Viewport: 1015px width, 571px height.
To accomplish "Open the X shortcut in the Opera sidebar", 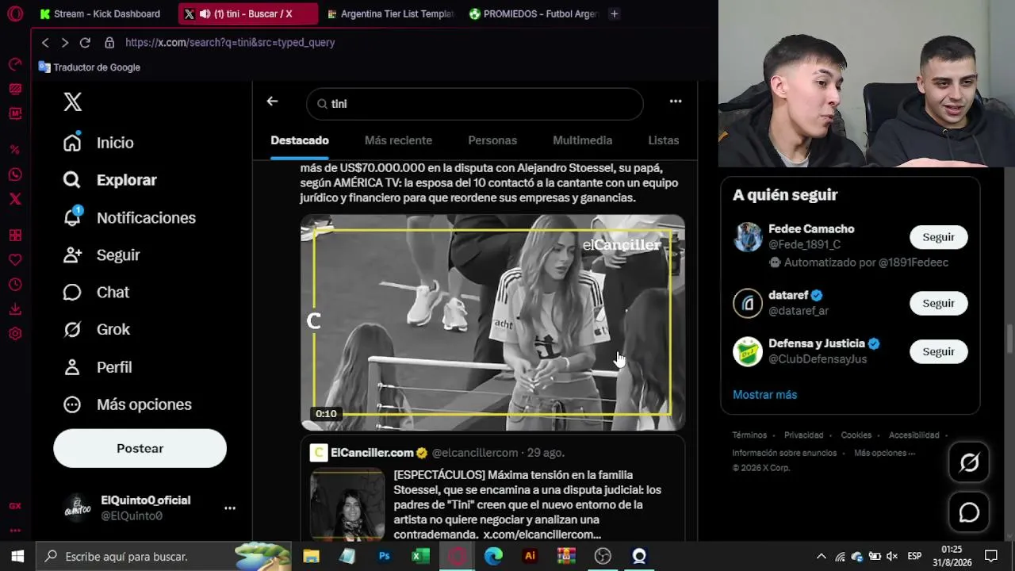I will click(15, 199).
